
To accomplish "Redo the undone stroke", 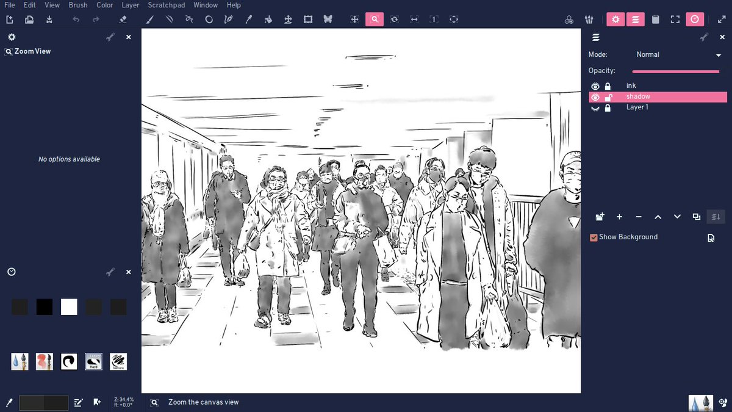I will tap(96, 20).
